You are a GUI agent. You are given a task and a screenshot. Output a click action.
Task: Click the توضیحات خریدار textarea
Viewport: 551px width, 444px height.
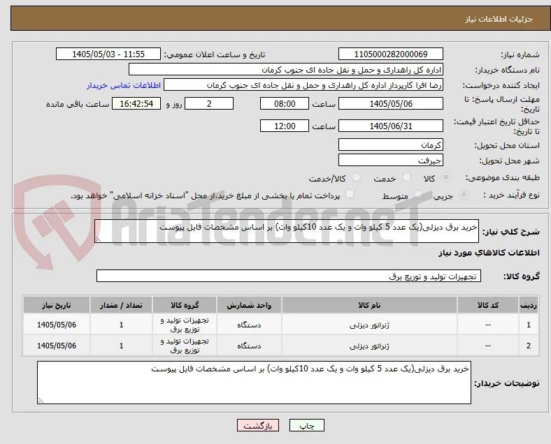pyautogui.click(x=254, y=383)
